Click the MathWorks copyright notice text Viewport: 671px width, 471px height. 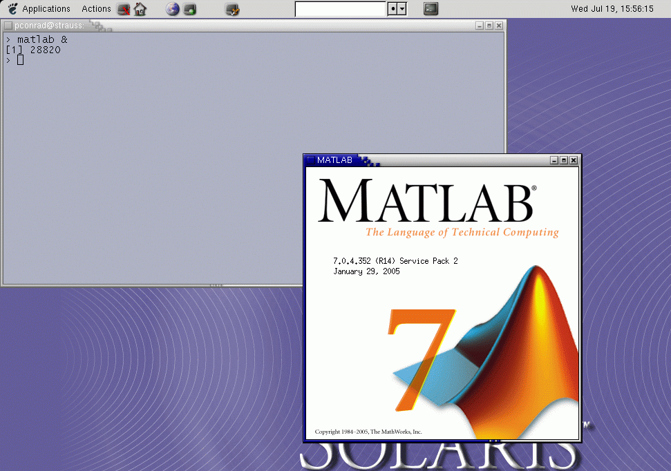tap(368, 432)
